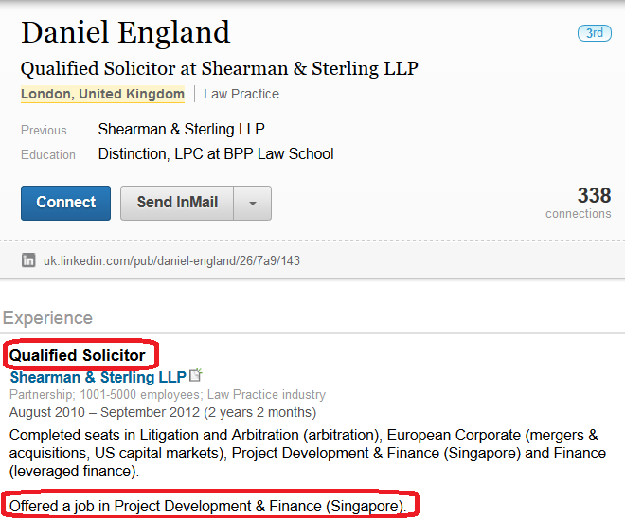
Task: Click the London, United Kingdom location link
Action: click(x=102, y=94)
